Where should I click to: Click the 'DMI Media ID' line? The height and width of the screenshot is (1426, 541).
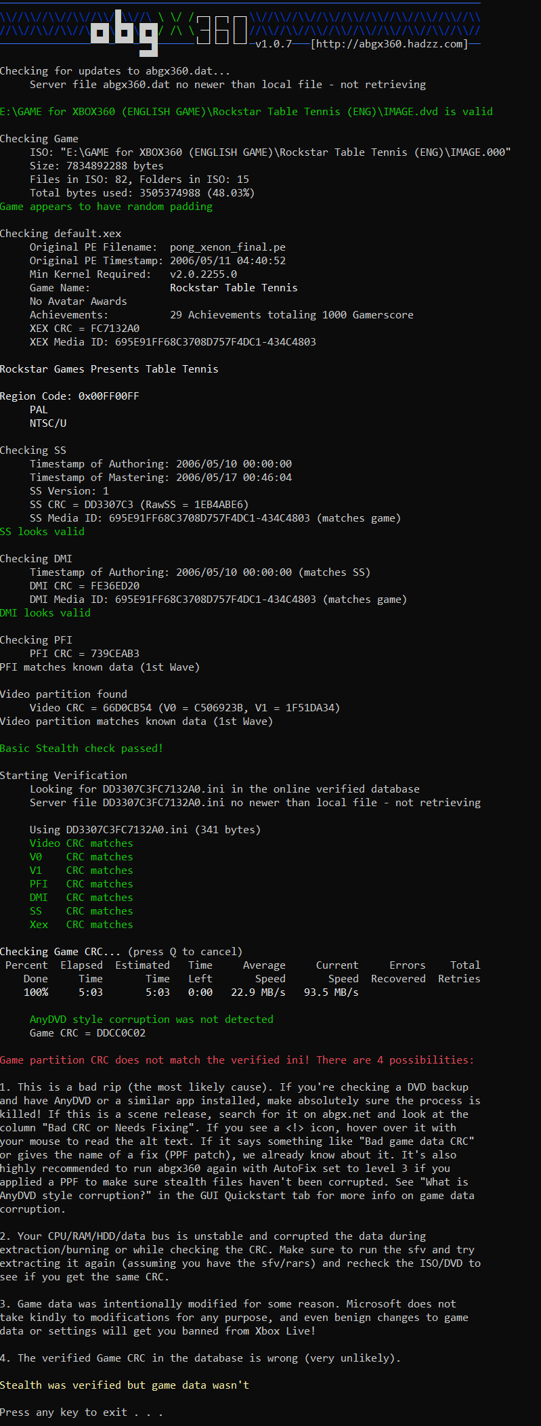(218, 600)
